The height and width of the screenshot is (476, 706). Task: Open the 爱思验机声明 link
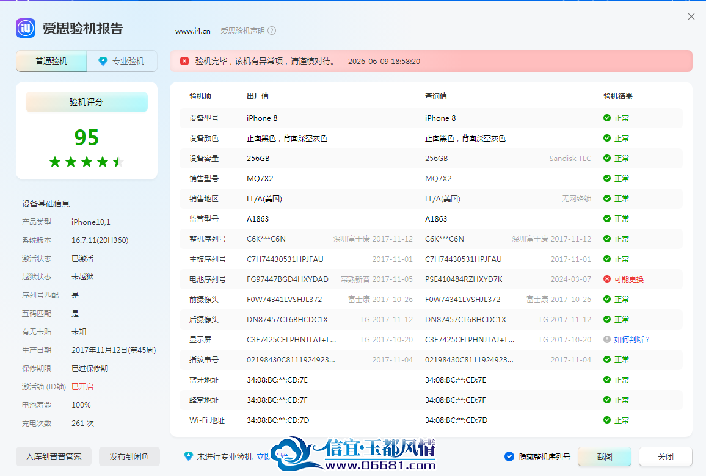(242, 31)
